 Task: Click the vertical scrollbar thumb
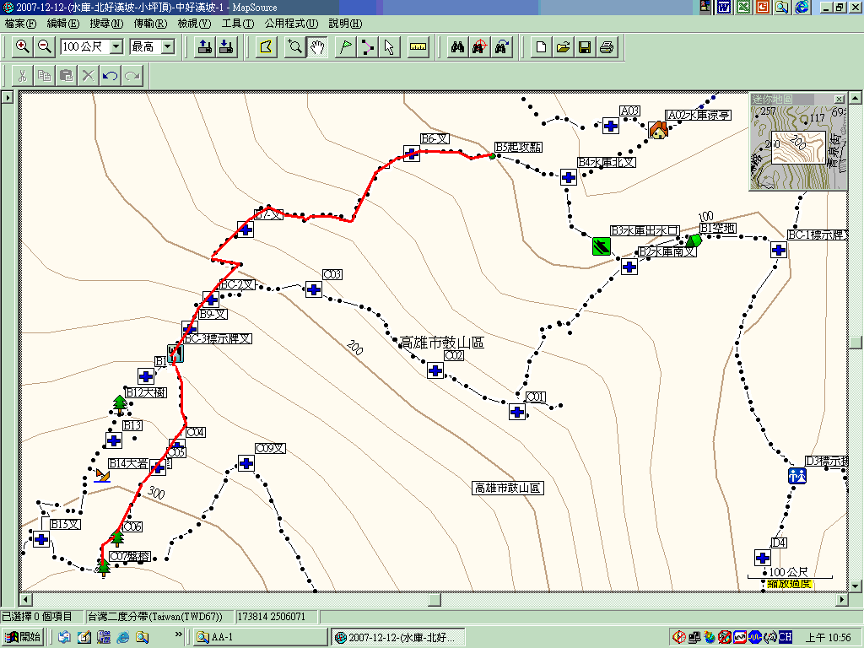pos(855,343)
